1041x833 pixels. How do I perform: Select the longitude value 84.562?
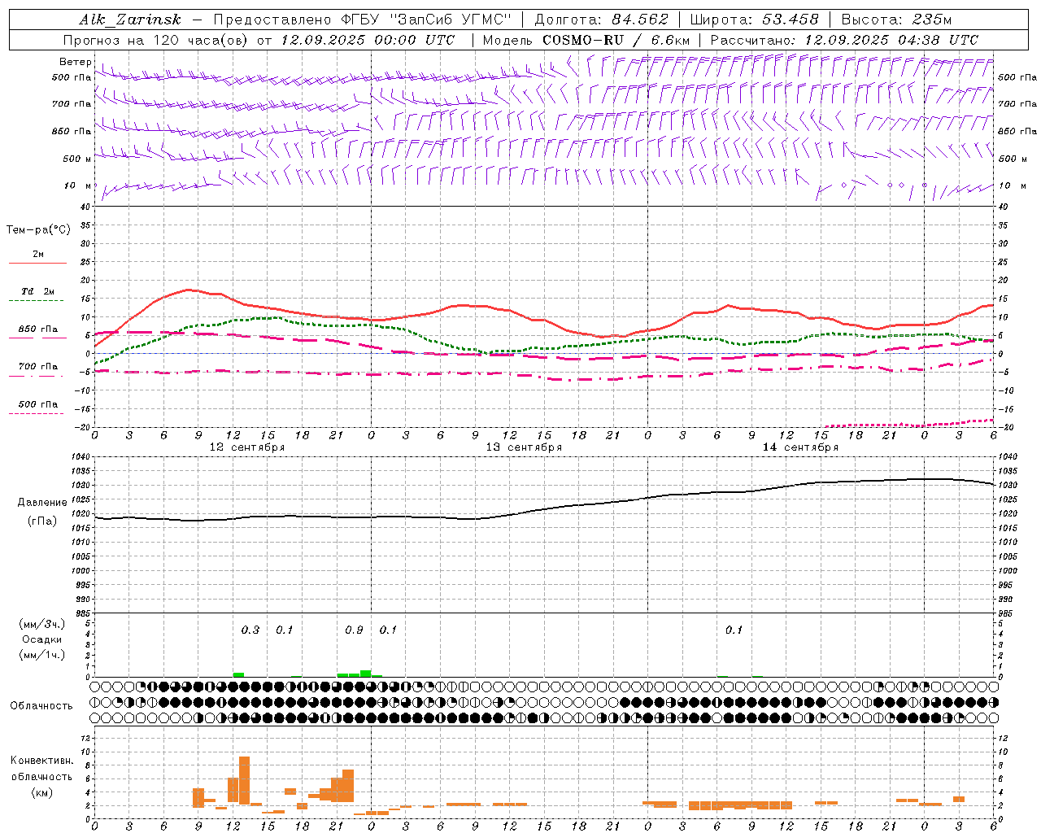point(640,20)
